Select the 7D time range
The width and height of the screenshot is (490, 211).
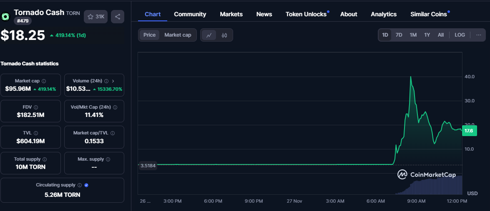399,35
